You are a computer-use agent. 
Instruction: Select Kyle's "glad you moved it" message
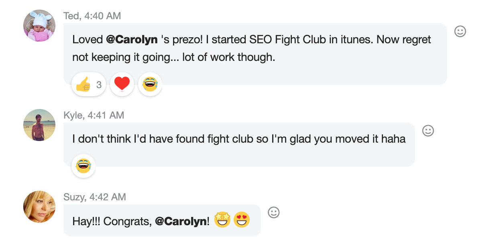(x=239, y=139)
